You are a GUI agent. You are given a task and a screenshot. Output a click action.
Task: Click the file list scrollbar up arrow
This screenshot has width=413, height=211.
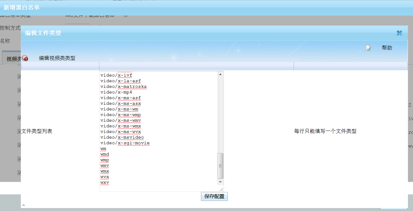(x=220, y=74)
